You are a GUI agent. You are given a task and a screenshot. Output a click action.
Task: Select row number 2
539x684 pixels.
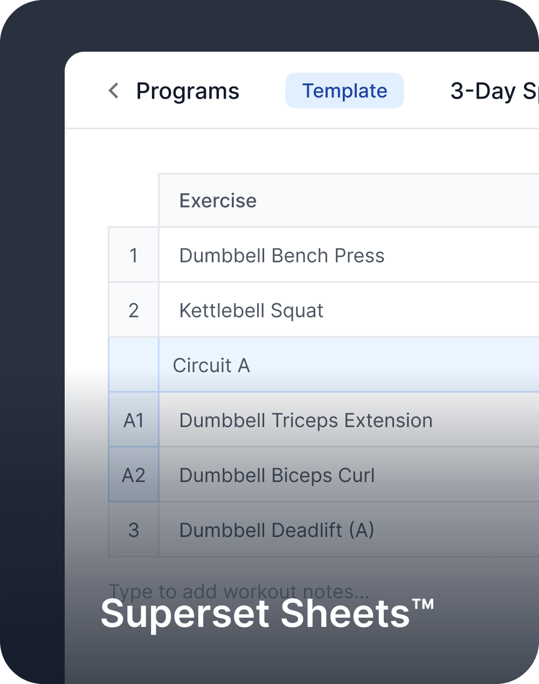pyautogui.click(x=134, y=310)
